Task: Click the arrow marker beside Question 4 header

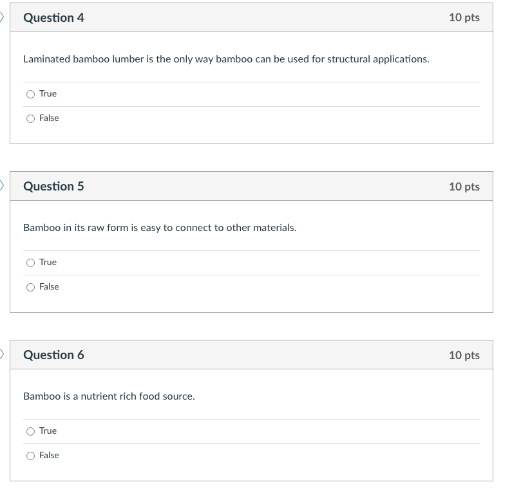Action: pyautogui.click(x=2, y=17)
